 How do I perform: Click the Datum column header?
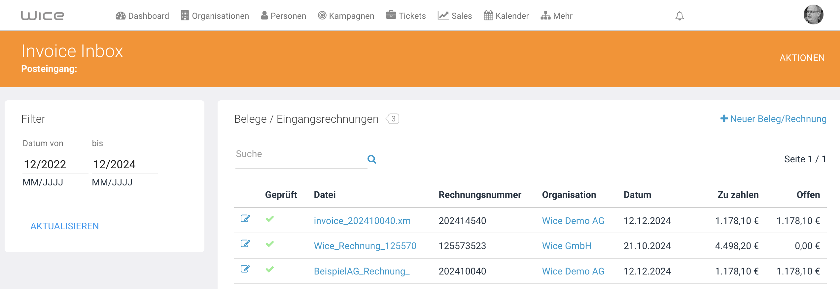point(637,195)
